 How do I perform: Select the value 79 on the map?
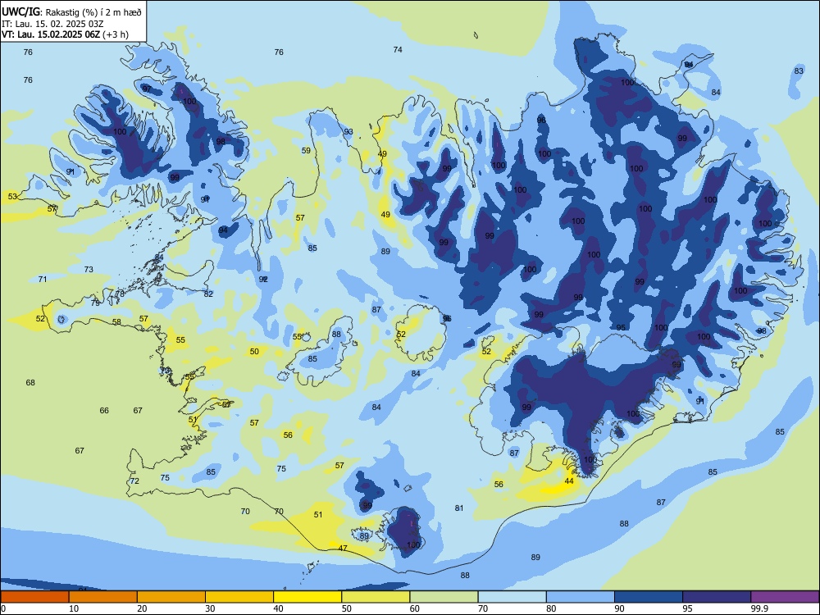pyautogui.click(x=95, y=303)
